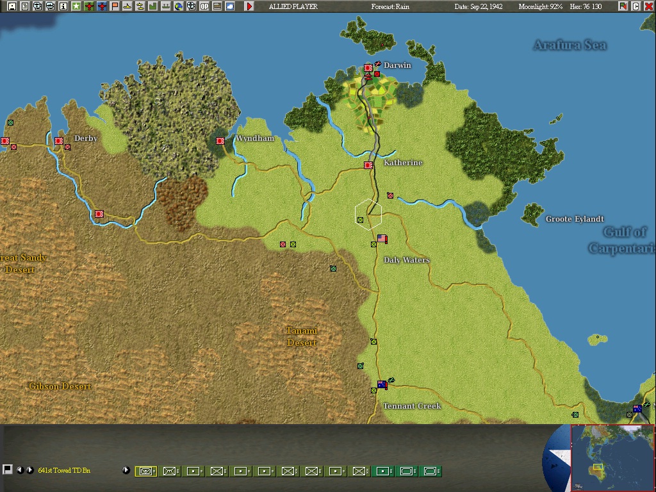
Task: Click the double yellow ships icon
Action: click(x=140, y=6)
